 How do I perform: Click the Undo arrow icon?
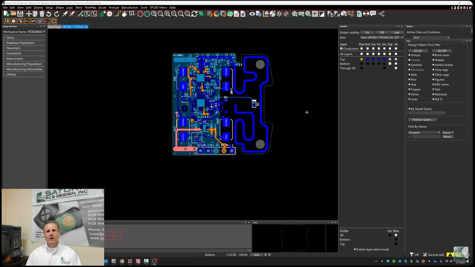[49, 14]
